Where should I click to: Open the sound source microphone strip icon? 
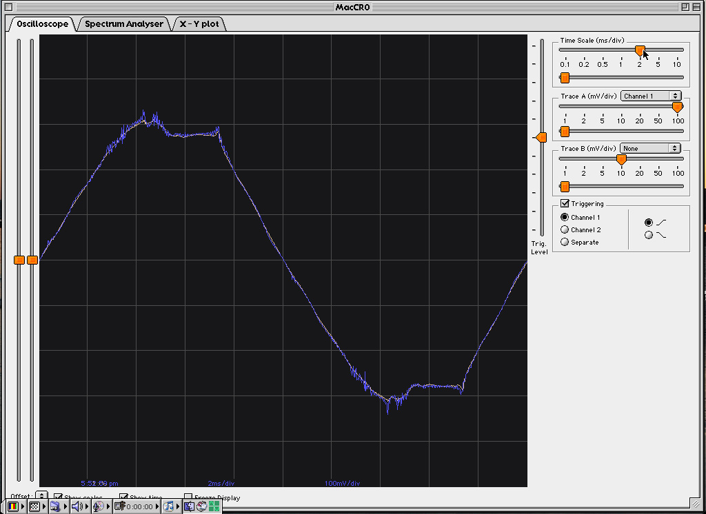point(98,506)
